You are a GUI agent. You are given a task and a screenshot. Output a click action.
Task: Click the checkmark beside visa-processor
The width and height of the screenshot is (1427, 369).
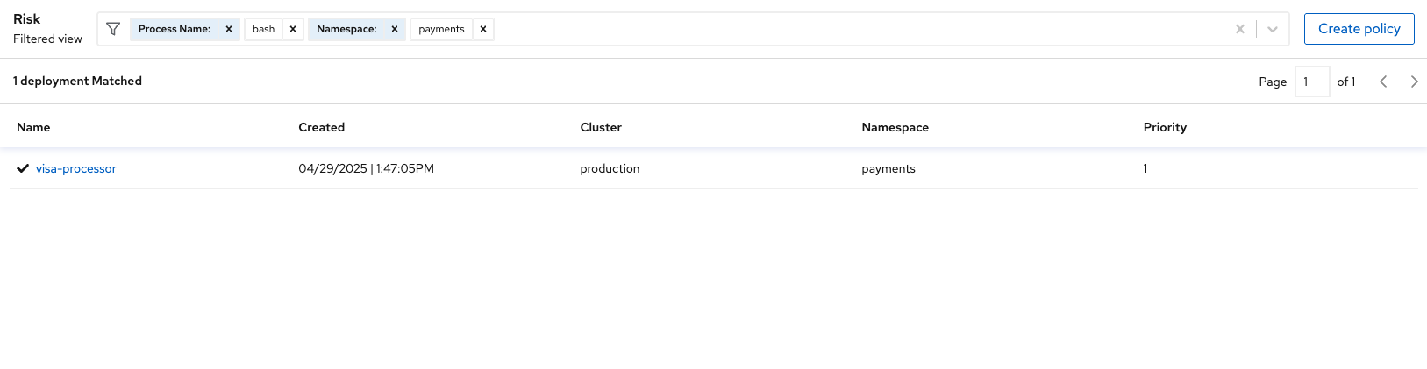click(x=23, y=168)
